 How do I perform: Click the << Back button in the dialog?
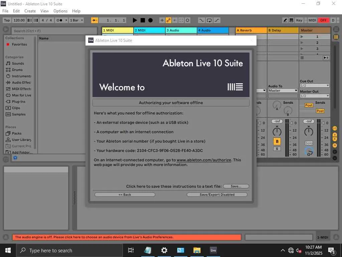pos(125,194)
